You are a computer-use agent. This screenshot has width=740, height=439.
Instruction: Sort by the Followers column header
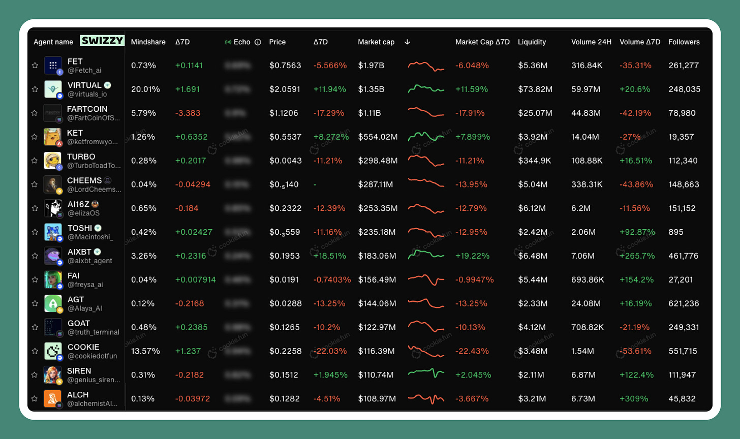click(684, 42)
